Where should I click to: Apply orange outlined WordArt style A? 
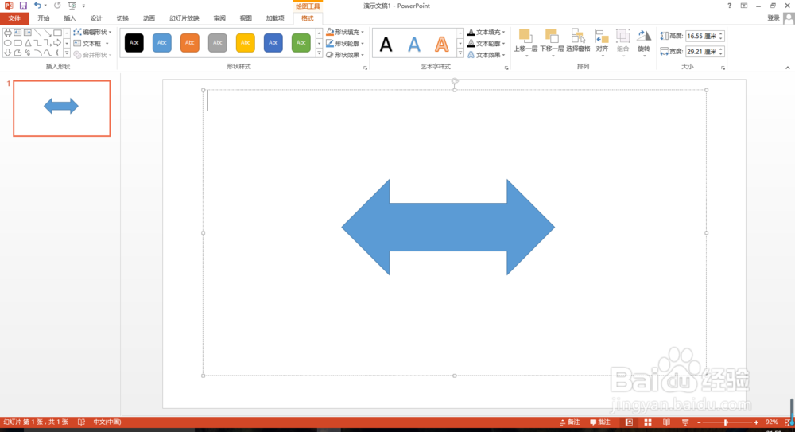coord(441,45)
